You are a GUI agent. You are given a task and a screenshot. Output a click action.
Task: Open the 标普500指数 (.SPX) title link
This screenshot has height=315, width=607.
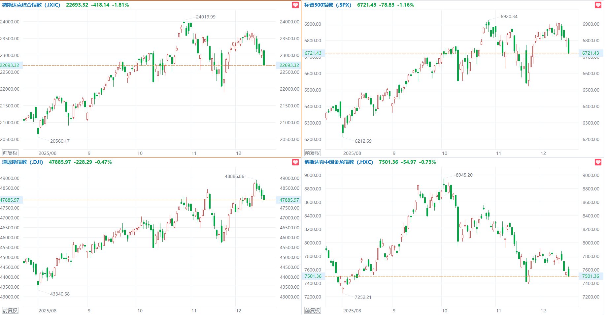coord(327,5)
